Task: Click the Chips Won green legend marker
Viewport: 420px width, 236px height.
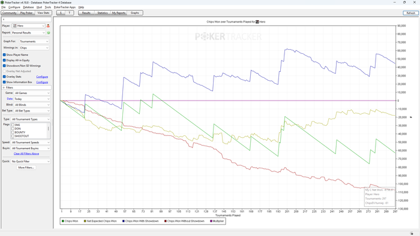Action: pyautogui.click(x=63, y=221)
